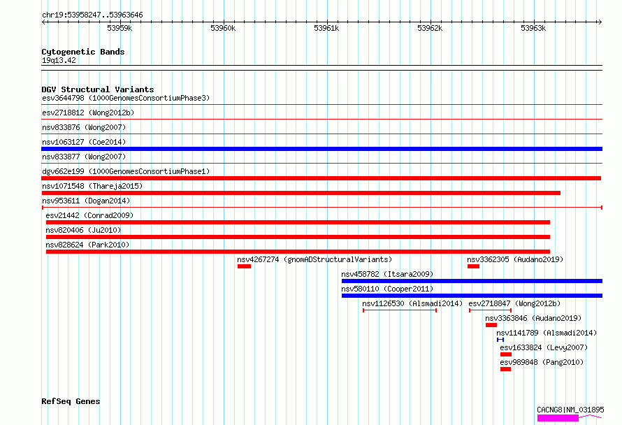Open variant esv2718847 (Wong2012b) label

pos(514,303)
